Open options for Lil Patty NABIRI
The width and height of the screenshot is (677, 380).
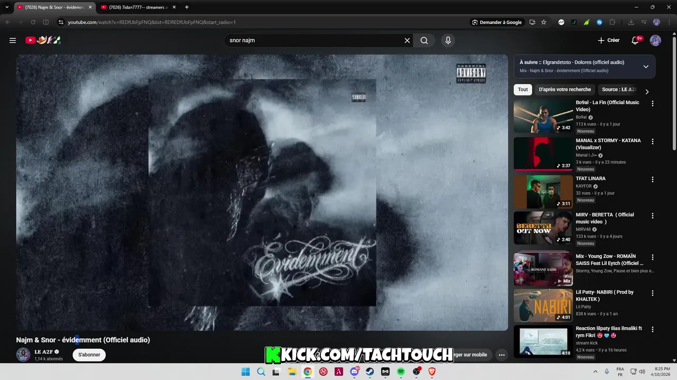652,293
